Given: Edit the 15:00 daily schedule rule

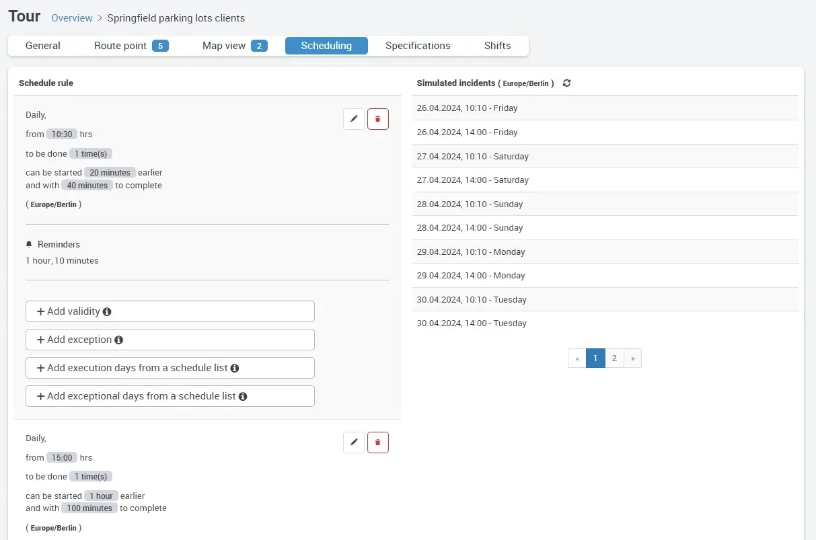Looking at the screenshot, I should click(354, 442).
